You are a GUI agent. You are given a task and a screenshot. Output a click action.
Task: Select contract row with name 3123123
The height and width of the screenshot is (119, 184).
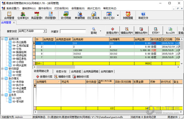pyautogui.click(x=108, y=57)
